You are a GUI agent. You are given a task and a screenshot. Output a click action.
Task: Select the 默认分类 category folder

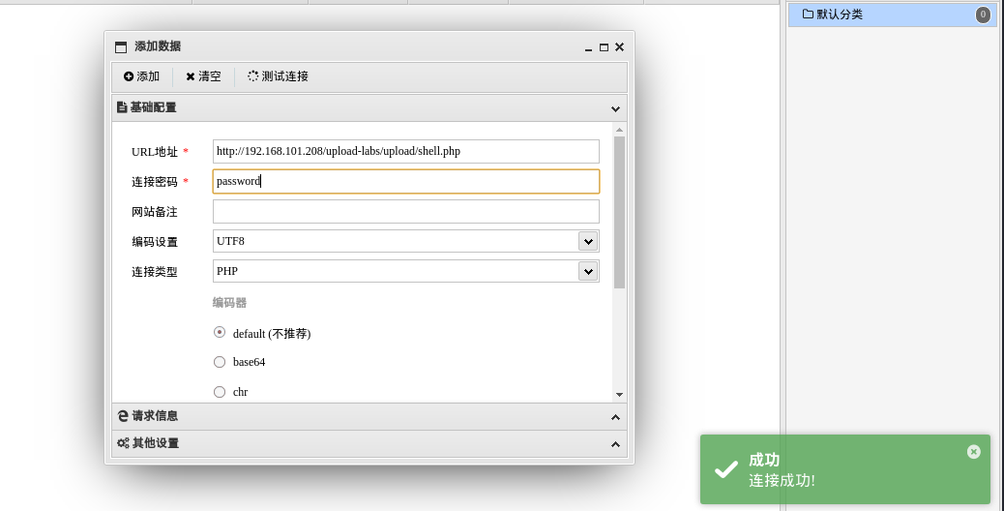coord(892,15)
